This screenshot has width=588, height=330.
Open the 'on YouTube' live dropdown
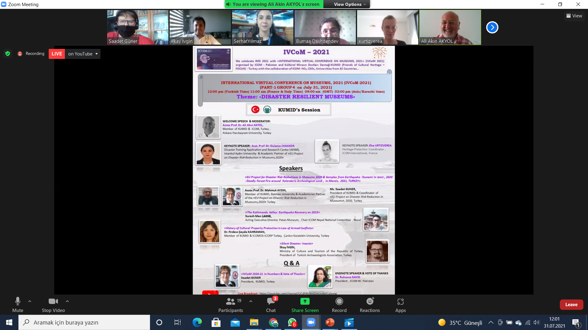coord(83,54)
